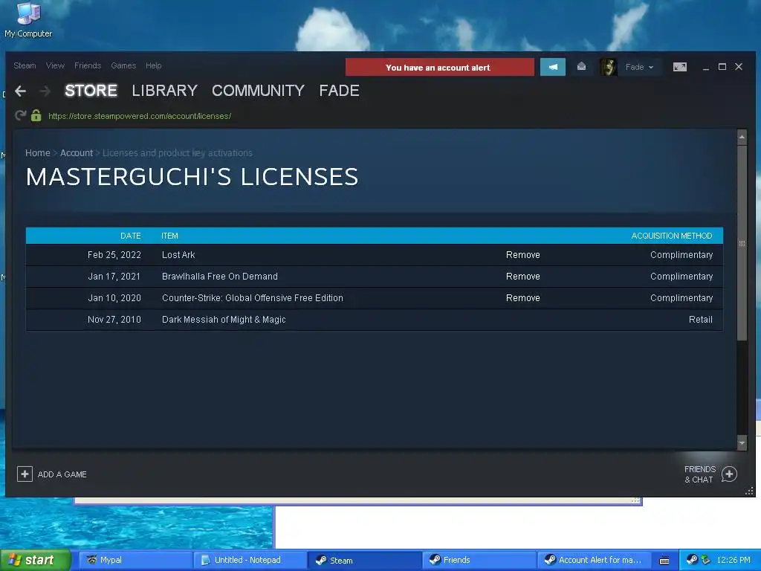
Task: Open the Games menu
Action: [x=123, y=65]
